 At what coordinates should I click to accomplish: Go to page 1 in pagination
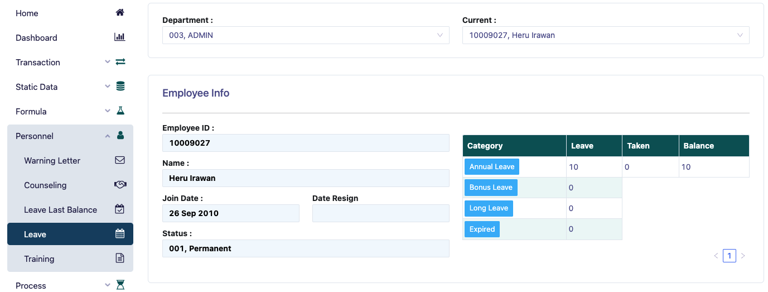(x=729, y=256)
